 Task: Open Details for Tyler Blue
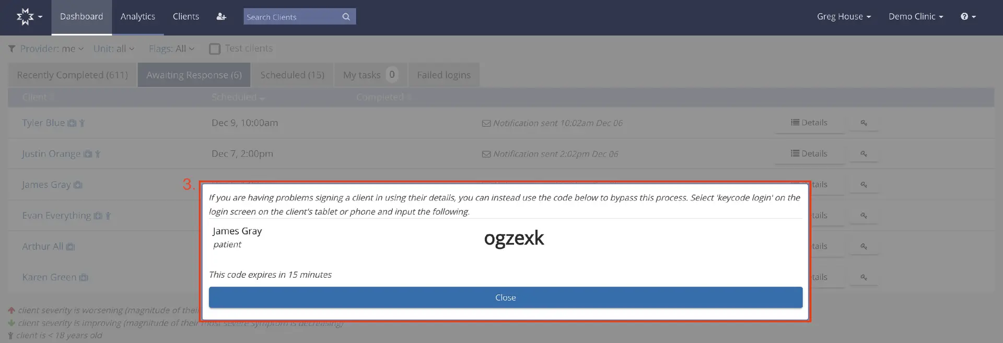pos(809,123)
